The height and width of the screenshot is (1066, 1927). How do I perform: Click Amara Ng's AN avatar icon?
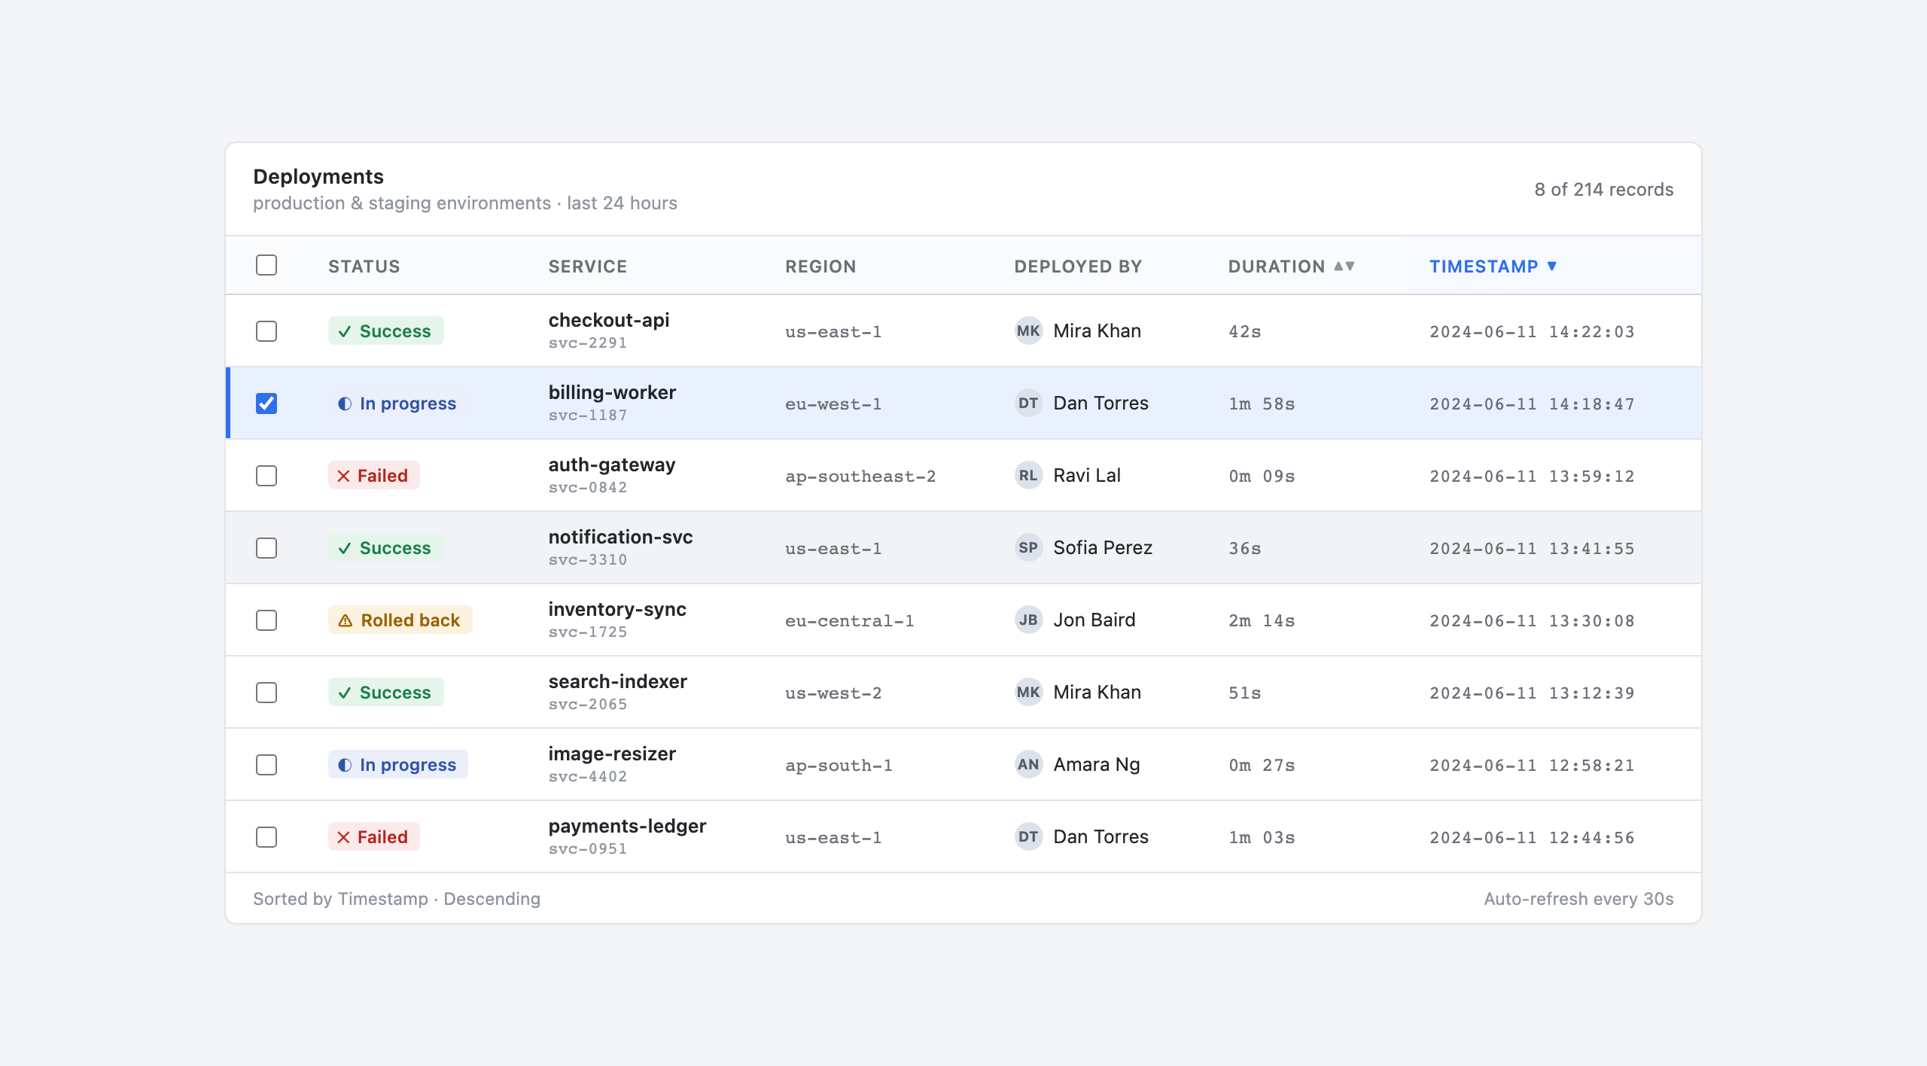click(x=1028, y=764)
